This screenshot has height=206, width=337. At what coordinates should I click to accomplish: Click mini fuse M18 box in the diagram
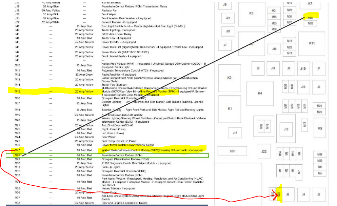pyautogui.click(x=290, y=41)
